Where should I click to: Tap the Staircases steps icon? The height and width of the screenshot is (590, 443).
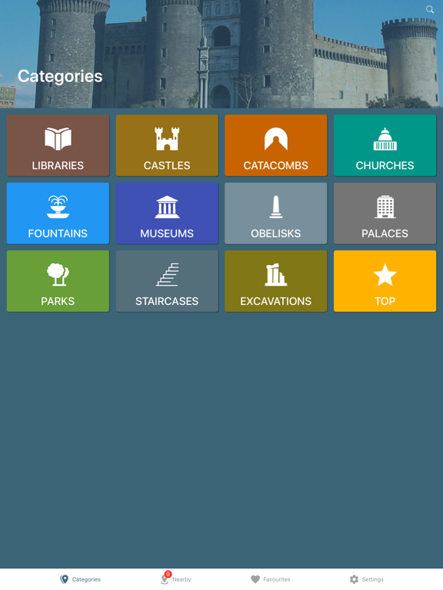coord(167,274)
